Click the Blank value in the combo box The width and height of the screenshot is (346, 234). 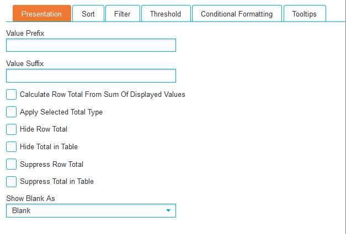click(21, 211)
